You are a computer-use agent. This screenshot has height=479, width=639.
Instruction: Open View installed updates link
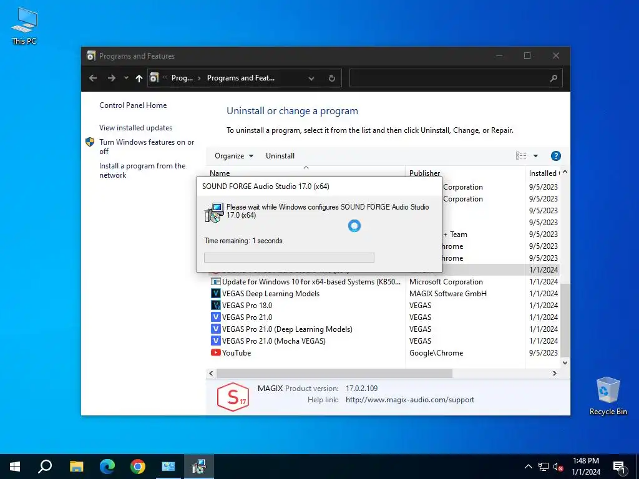[135, 127]
